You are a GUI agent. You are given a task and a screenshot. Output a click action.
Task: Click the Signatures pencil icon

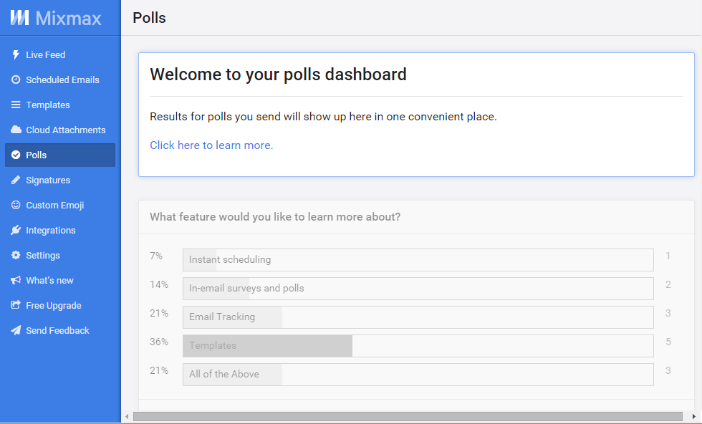[x=16, y=180]
